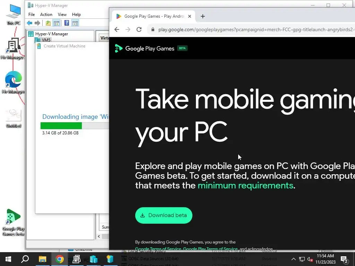Open the Untitled desktop file icon
Screen dimensions: 355x266
click(x=14, y=118)
